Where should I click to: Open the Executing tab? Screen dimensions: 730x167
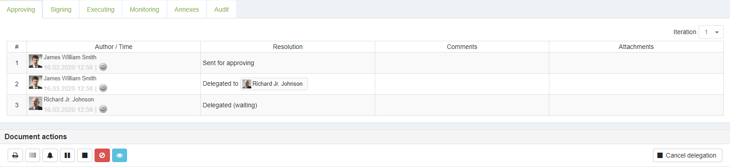click(100, 9)
